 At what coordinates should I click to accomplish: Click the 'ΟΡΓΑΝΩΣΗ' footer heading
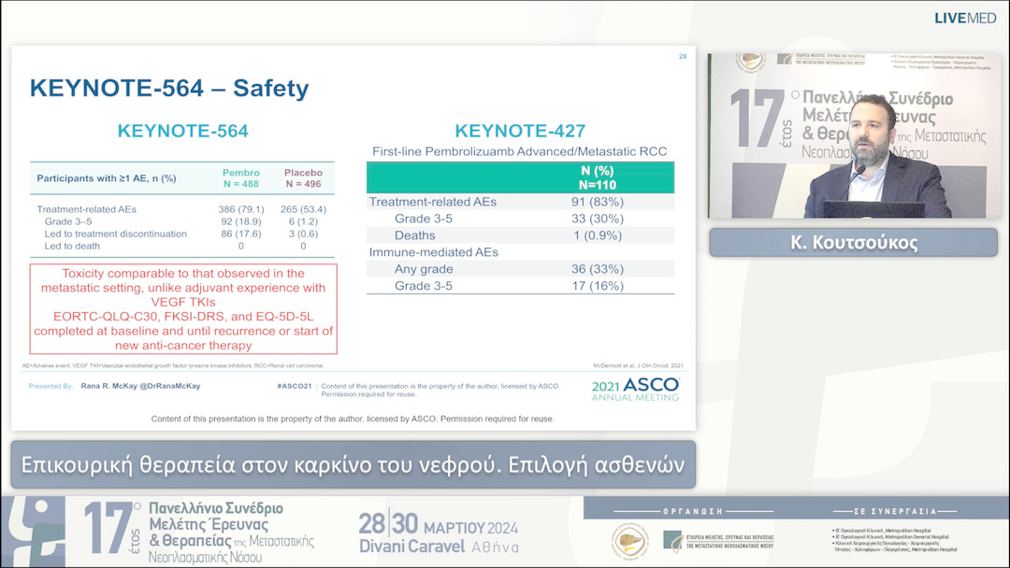tap(693, 511)
